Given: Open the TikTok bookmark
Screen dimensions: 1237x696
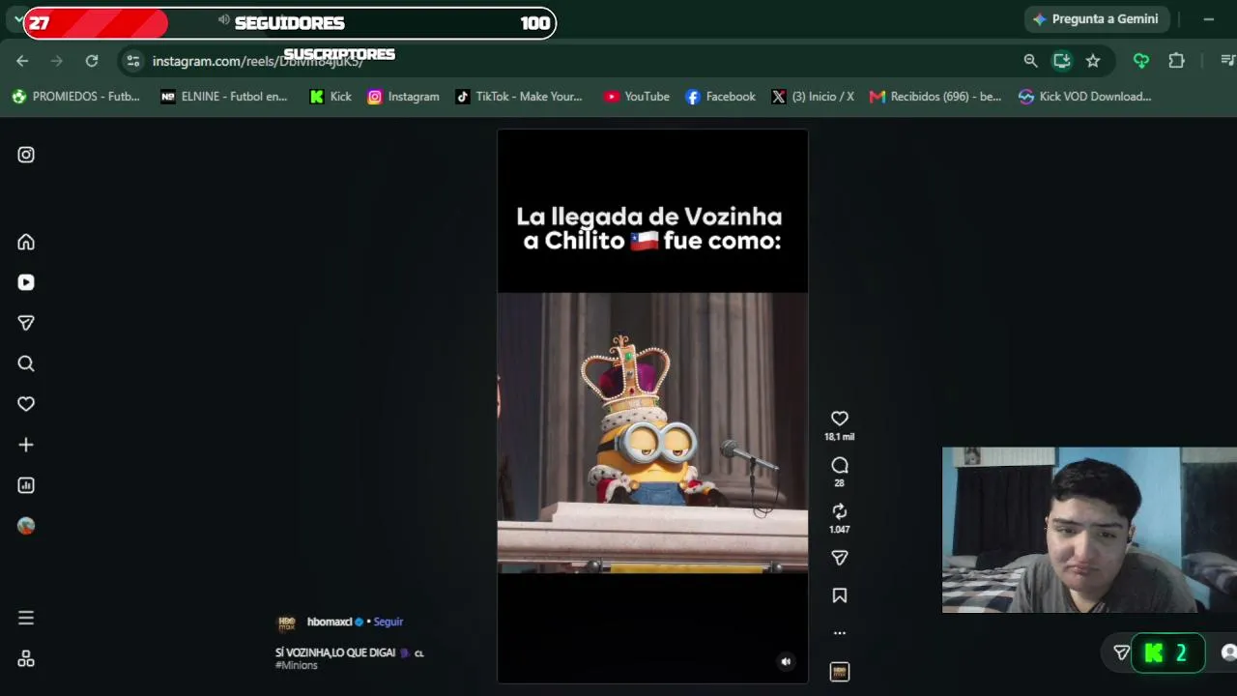Looking at the screenshot, I should click(x=519, y=97).
